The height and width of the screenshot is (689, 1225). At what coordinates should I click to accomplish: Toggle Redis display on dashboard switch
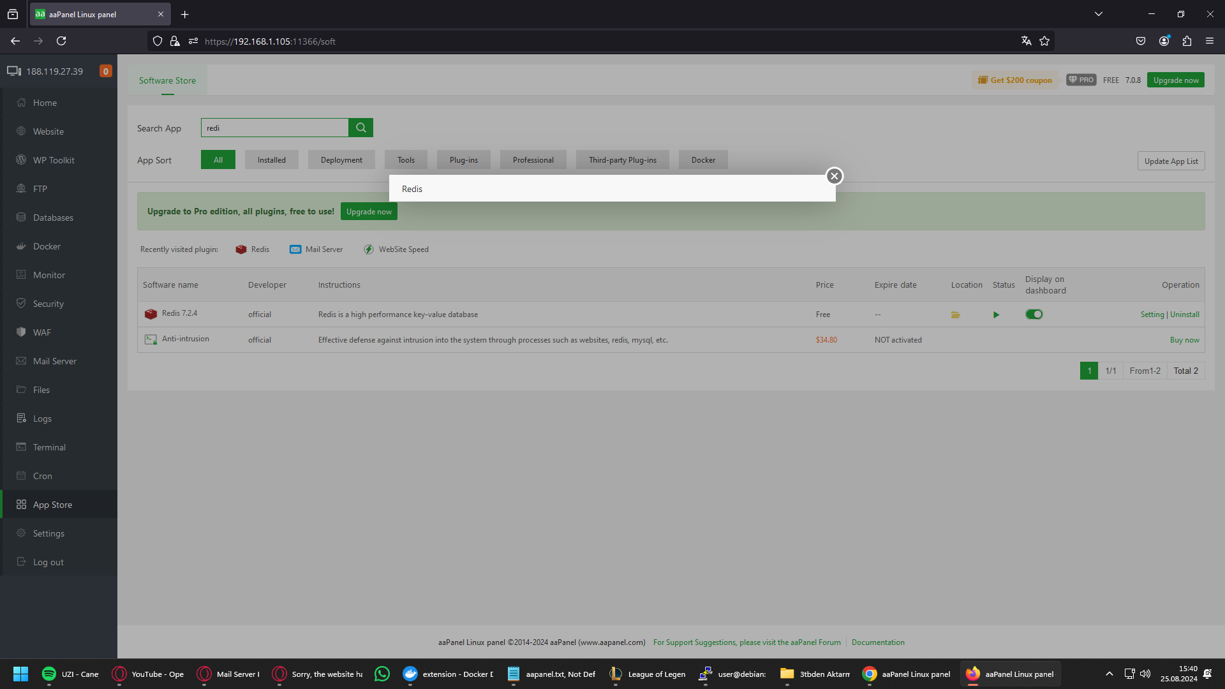pyautogui.click(x=1034, y=315)
